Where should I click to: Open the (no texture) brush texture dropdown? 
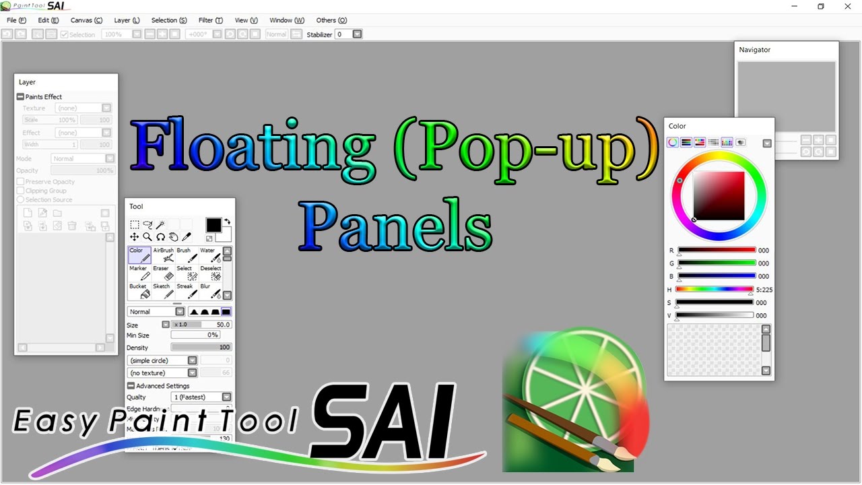click(192, 373)
